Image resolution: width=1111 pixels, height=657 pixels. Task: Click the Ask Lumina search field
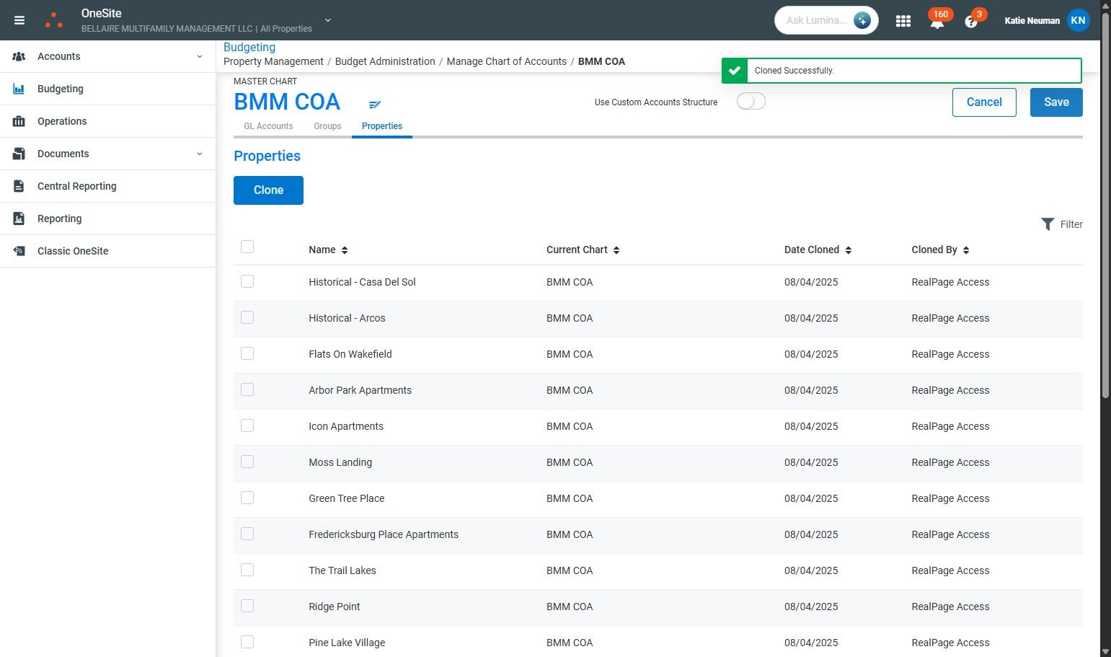coord(816,20)
